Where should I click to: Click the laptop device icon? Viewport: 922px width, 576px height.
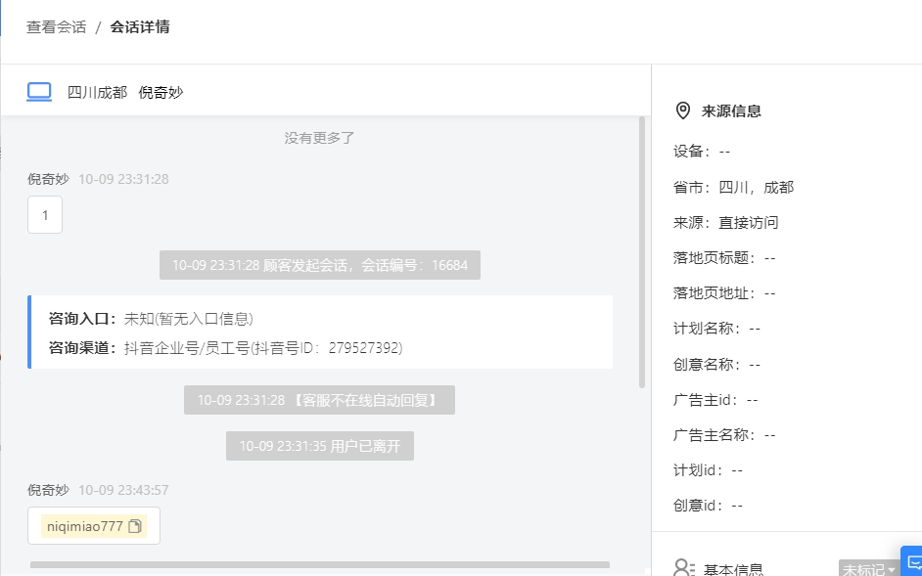(x=39, y=92)
